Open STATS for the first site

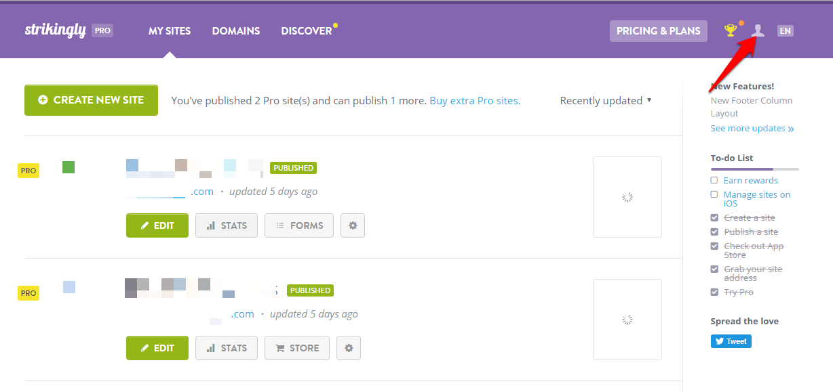227,225
